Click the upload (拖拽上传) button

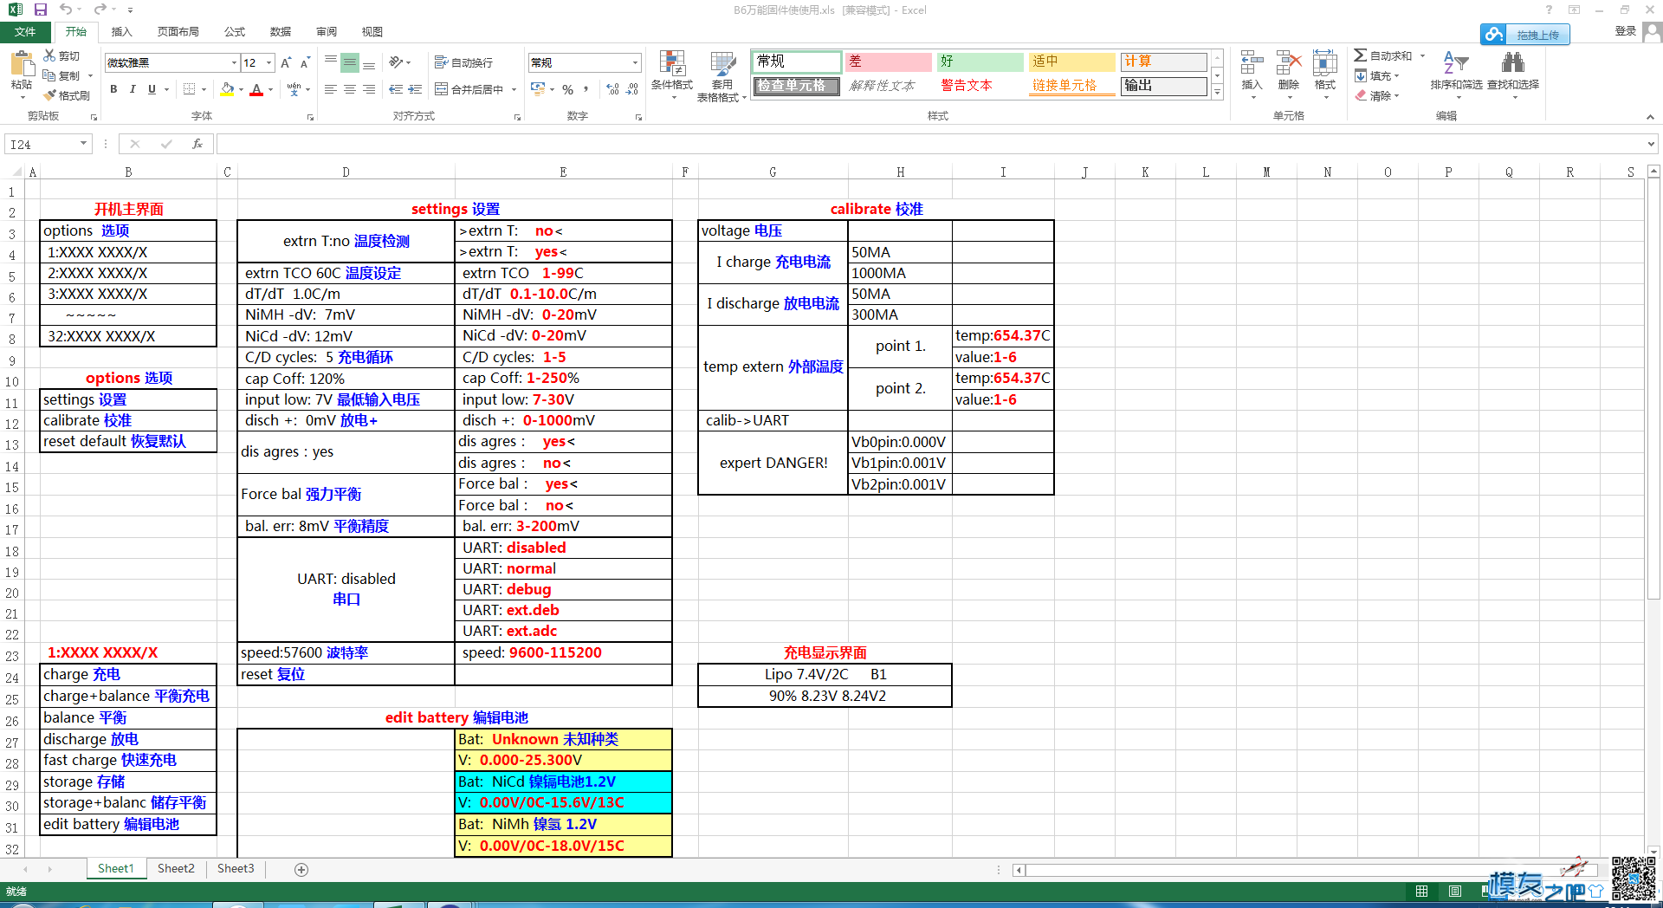coord(1525,35)
